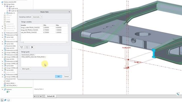Click Cancel in the Master Table dialog
Image resolution: width=182 pixels, height=102 pixels.
pyautogui.click(x=66, y=76)
